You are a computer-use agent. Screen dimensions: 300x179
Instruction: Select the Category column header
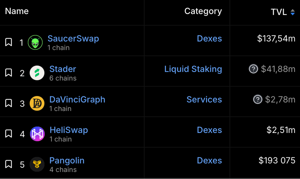click(x=203, y=11)
